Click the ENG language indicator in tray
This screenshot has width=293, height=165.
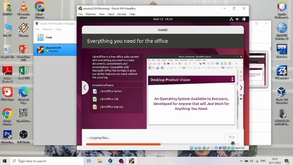263,161
